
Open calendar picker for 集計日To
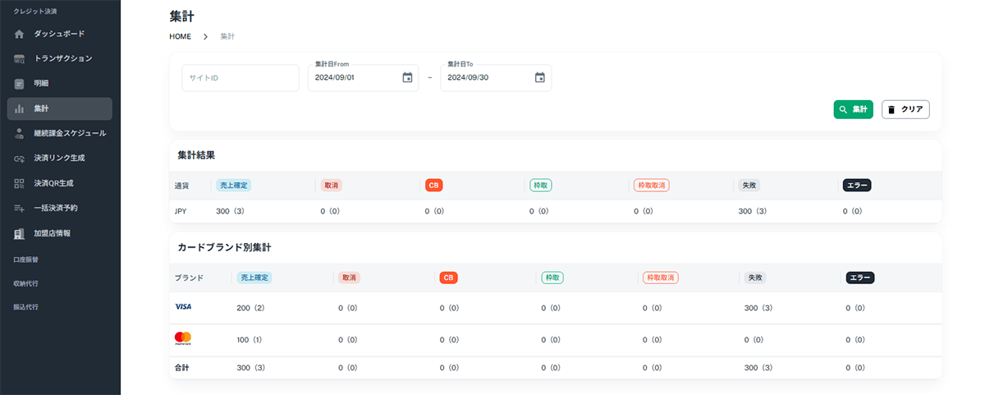point(539,78)
